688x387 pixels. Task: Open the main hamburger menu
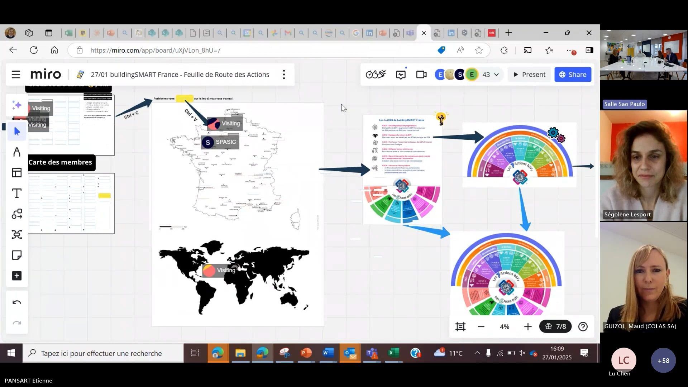[x=16, y=75]
